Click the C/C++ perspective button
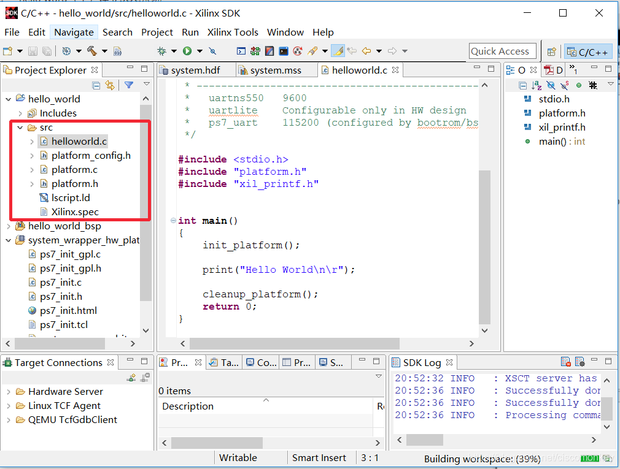 (x=588, y=51)
